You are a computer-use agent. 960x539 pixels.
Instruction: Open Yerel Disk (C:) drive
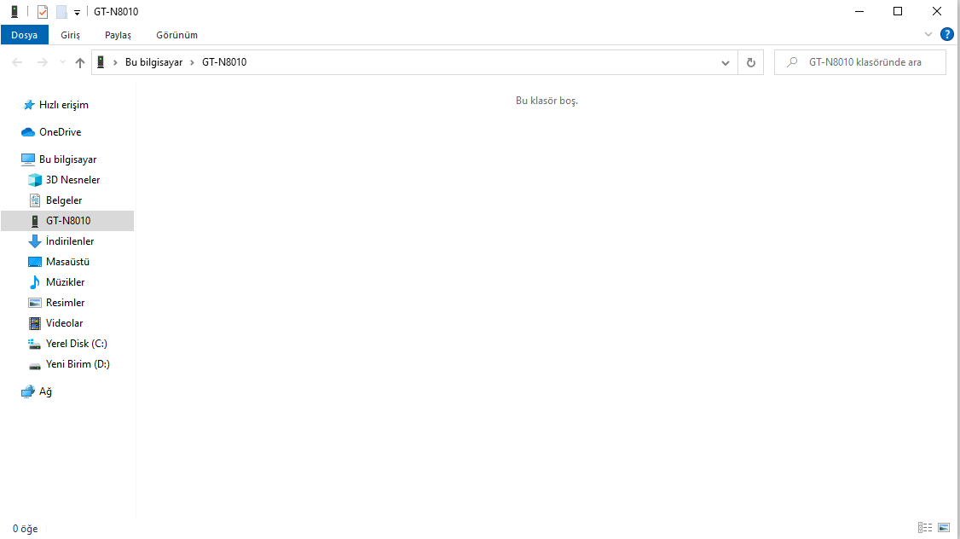(76, 344)
